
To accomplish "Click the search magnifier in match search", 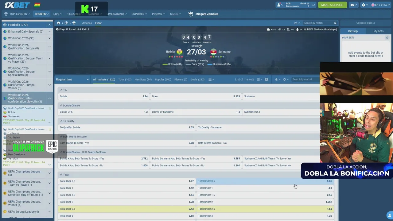I will pyautogui.click(x=335, y=23).
